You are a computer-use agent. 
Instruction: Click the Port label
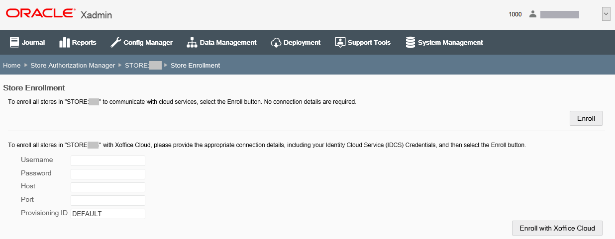[x=27, y=199]
